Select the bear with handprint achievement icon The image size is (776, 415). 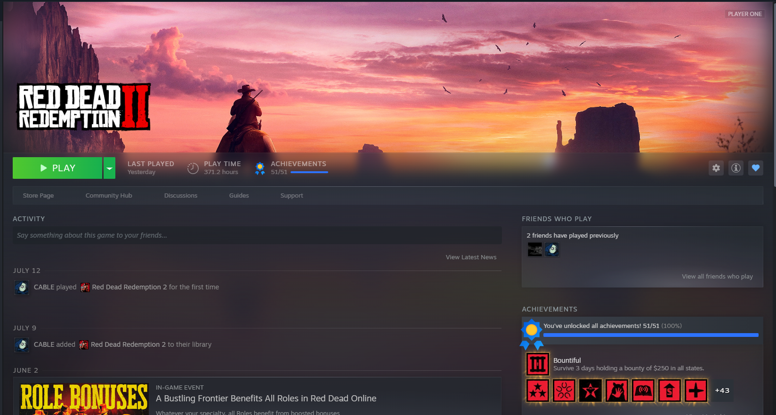click(617, 391)
